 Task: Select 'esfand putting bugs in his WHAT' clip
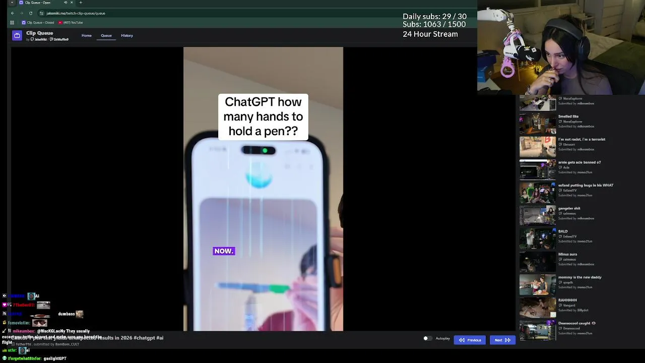pyautogui.click(x=586, y=185)
